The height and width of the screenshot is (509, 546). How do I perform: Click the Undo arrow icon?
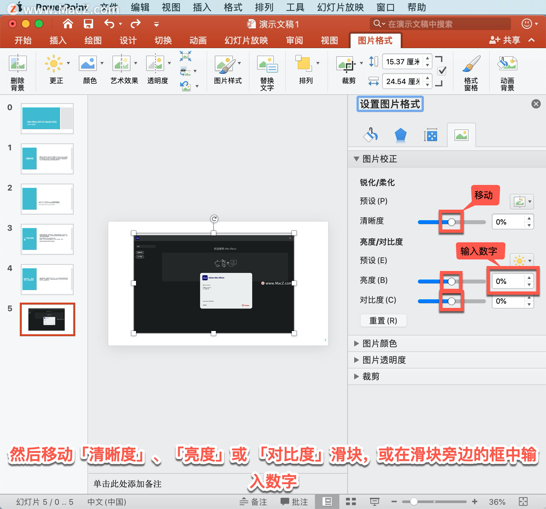coord(109,24)
